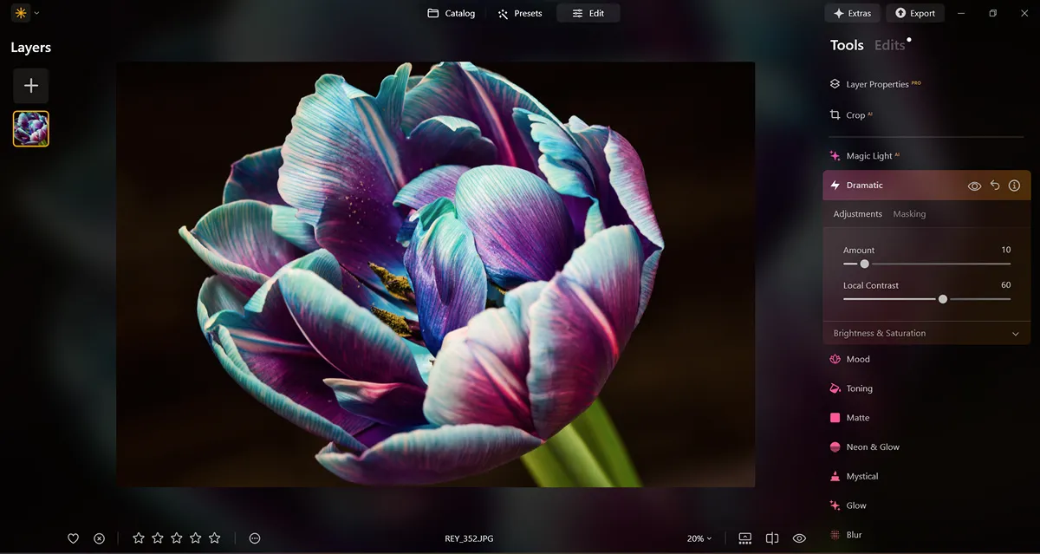Image resolution: width=1040 pixels, height=554 pixels.
Task: Toggle before/after split compare view
Action: click(x=772, y=538)
